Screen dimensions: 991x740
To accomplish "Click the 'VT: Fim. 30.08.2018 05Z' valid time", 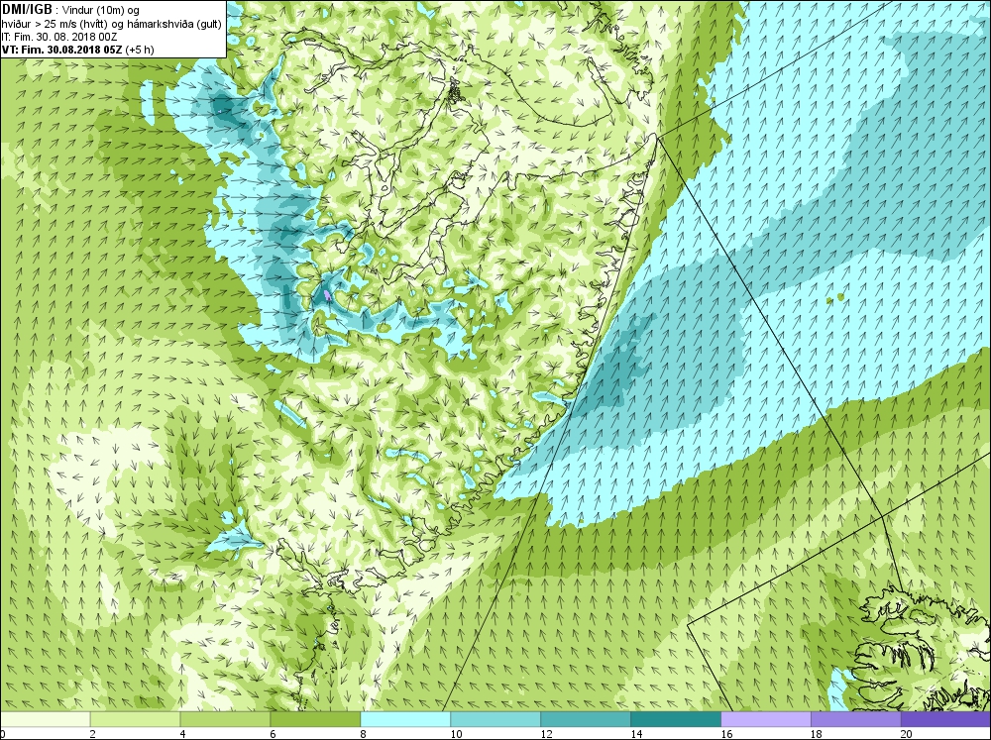I will click(x=61, y=50).
